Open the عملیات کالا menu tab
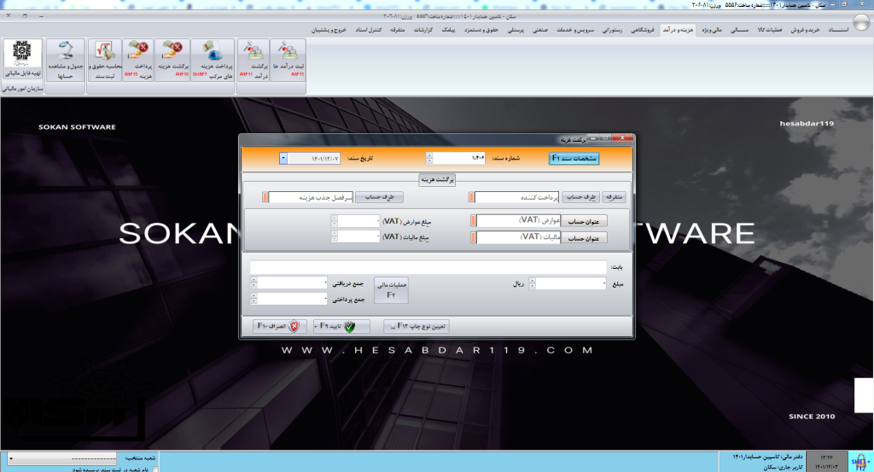Viewport: 874px width, 472px height. pos(769,30)
